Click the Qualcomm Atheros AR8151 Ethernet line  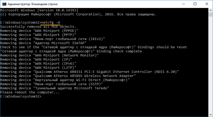(89, 72)
